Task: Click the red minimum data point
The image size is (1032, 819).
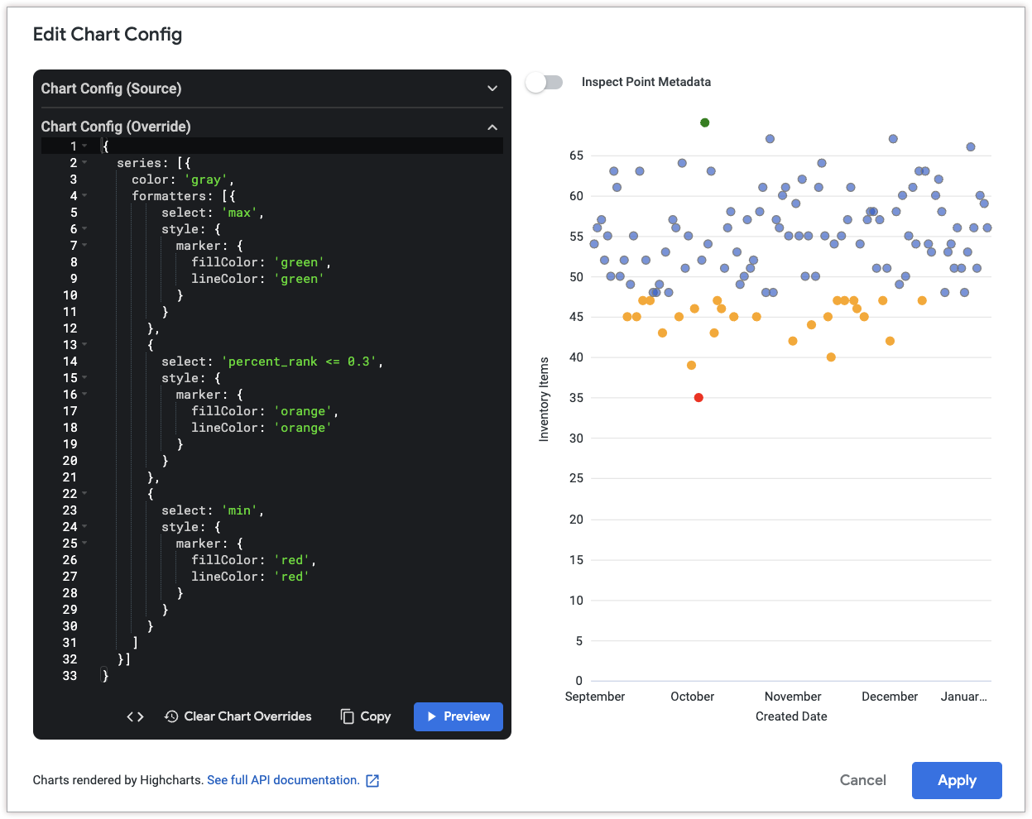Action: click(x=698, y=398)
